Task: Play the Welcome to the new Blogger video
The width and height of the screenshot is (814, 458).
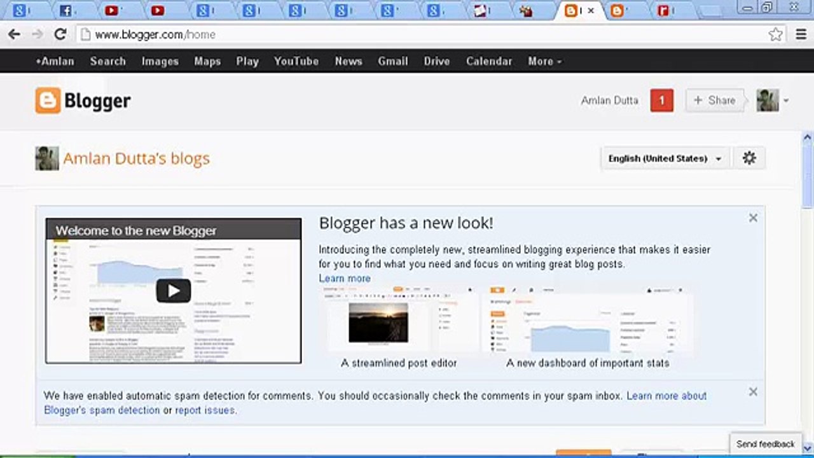Action: coord(173,291)
